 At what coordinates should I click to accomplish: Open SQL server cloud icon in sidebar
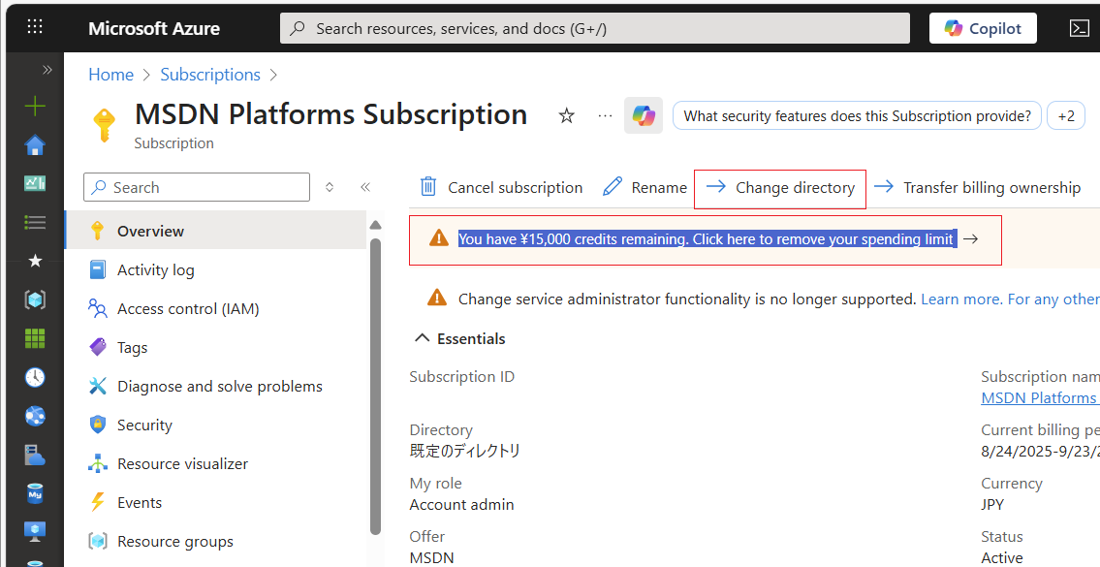[x=35, y=455]
